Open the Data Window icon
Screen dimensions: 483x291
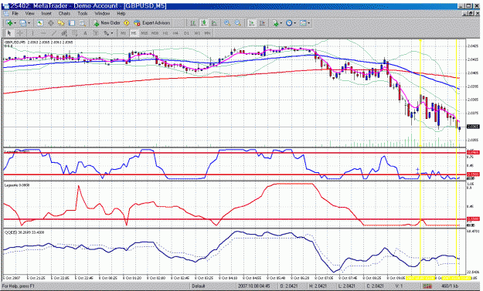(50, 22)
